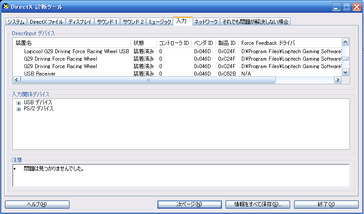Click the ヘルプ button
Viewport: 364px width, 214px height.
pos(37,204)
